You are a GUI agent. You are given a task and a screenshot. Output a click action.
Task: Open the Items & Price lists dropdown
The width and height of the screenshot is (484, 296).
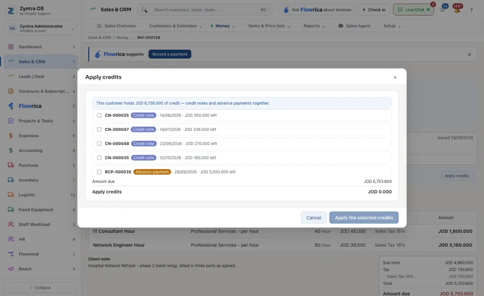[269, 26]
